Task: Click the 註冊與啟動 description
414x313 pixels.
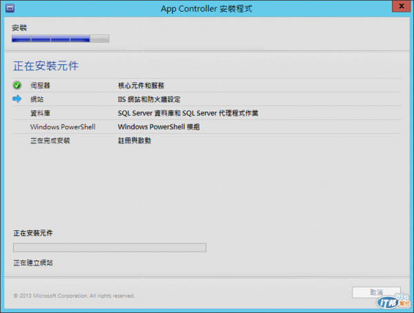Action: (x=134, y=141)
